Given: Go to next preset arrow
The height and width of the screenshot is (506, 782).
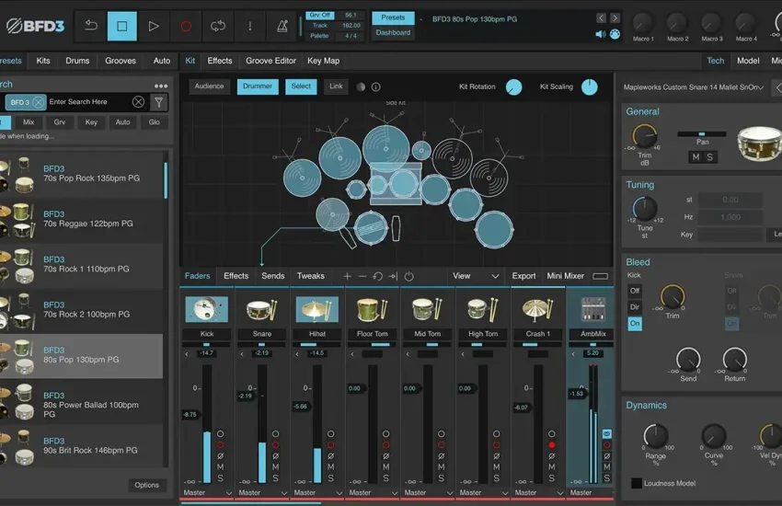Looking at the screenshot, I should tap(615, 18).
